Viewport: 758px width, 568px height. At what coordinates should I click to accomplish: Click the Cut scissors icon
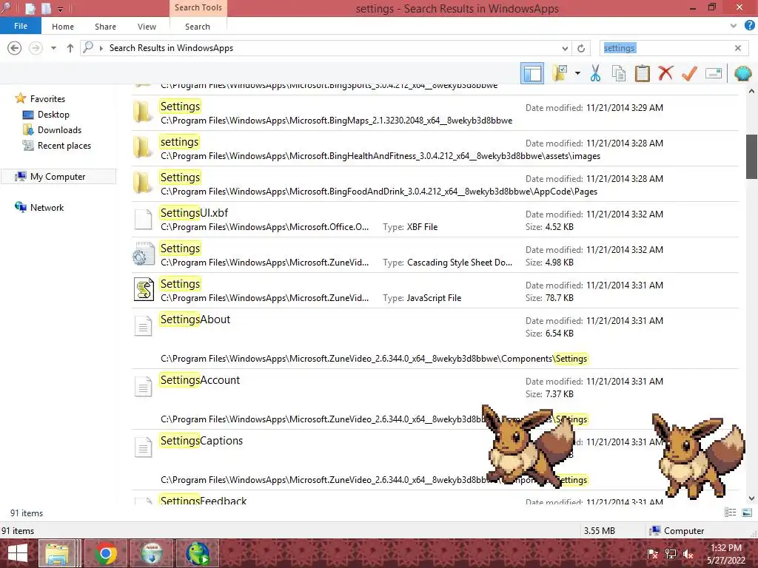(x=596, y=73)
